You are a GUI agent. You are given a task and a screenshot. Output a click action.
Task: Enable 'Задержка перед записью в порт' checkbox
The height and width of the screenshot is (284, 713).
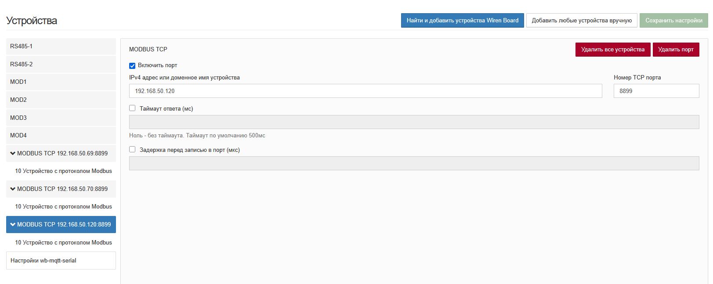(x=132, y=149)
